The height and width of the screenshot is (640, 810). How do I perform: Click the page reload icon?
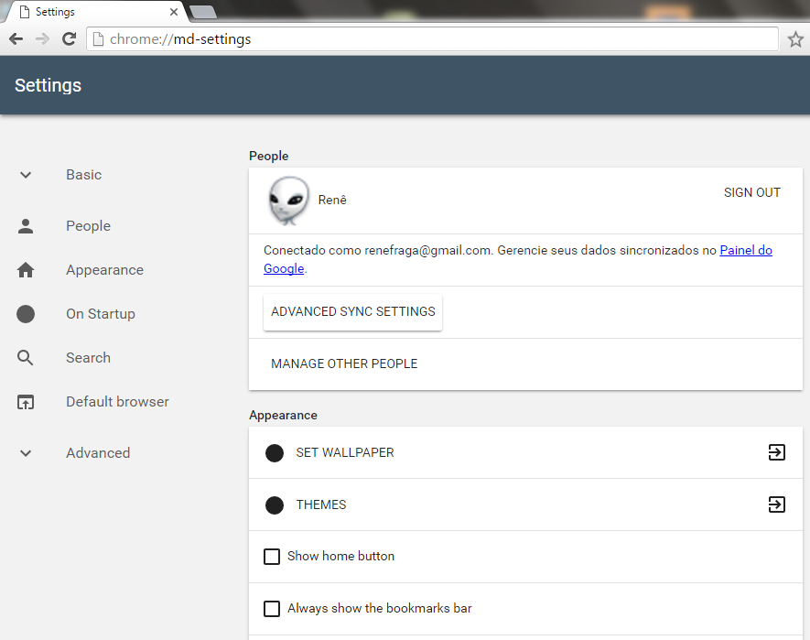(69, 39)
